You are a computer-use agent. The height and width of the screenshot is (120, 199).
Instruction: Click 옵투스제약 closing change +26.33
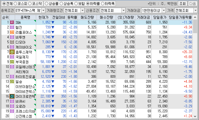187,52
